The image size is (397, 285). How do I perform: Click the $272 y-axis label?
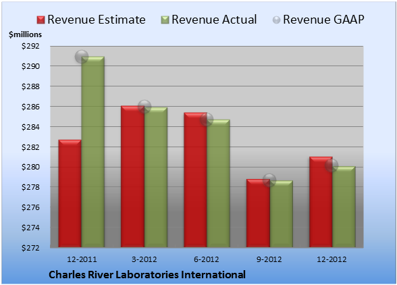point(30,248)
